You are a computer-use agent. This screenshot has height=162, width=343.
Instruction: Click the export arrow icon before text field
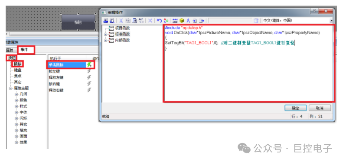pos(202,21)
